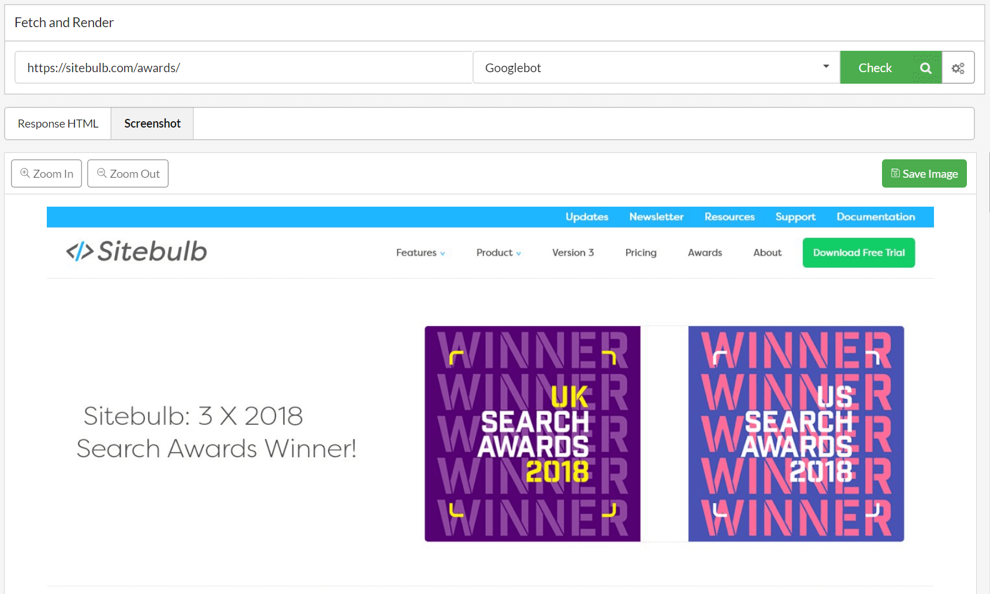
Task: Open the Newsletter link
Action: pyautogui.click(x=656, y=217)
